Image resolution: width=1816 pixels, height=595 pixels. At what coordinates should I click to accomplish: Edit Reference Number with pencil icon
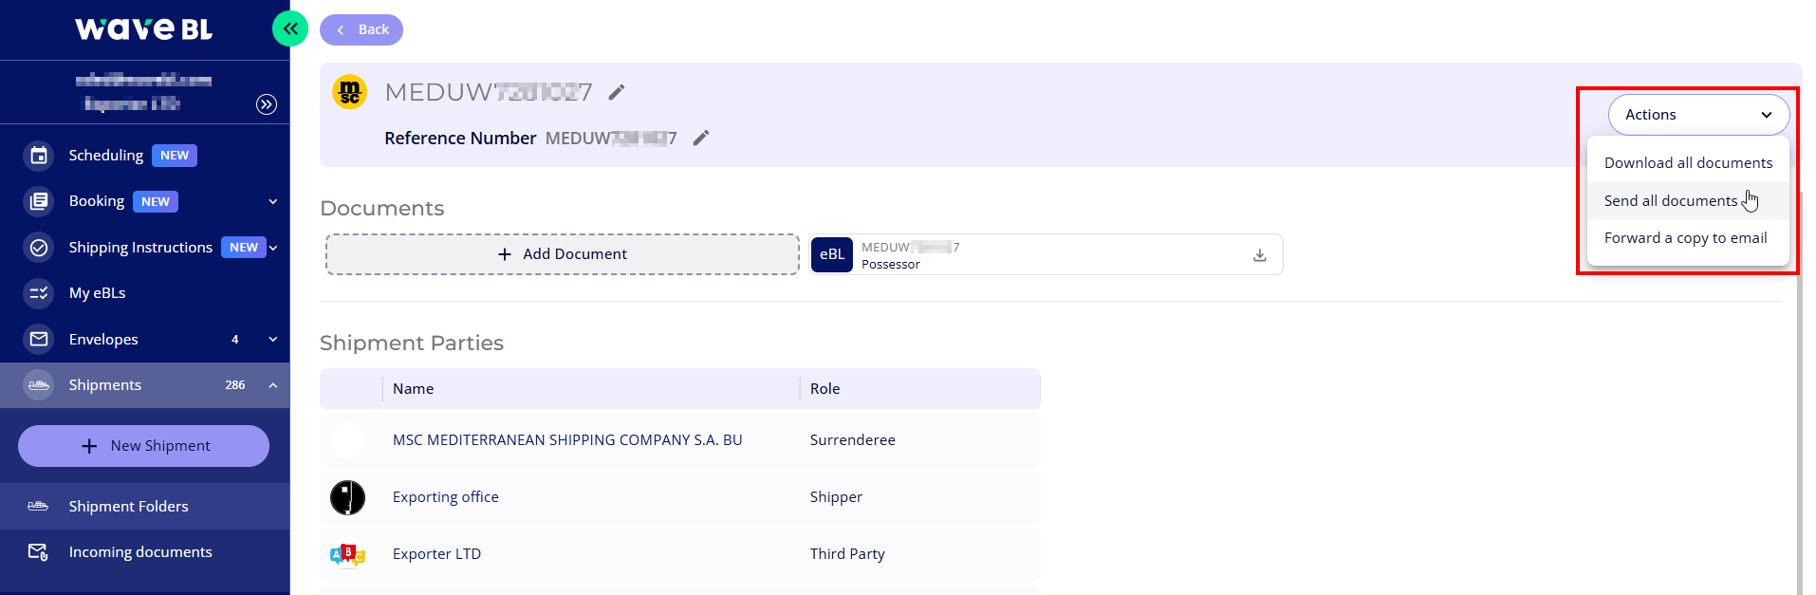701,139
